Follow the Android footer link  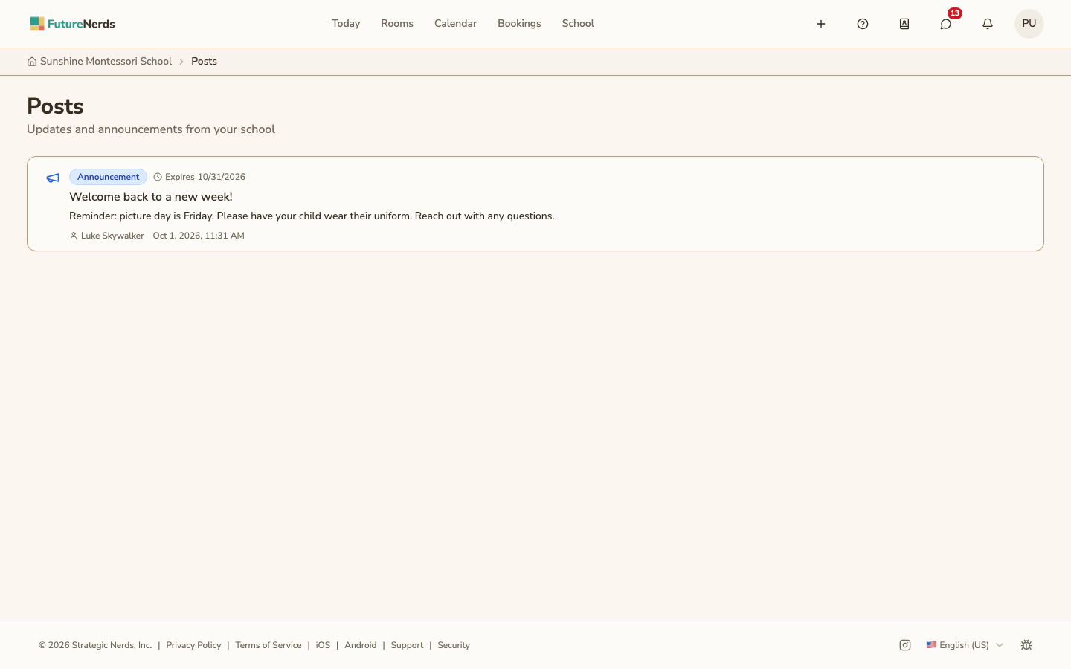tap(361, 645)
